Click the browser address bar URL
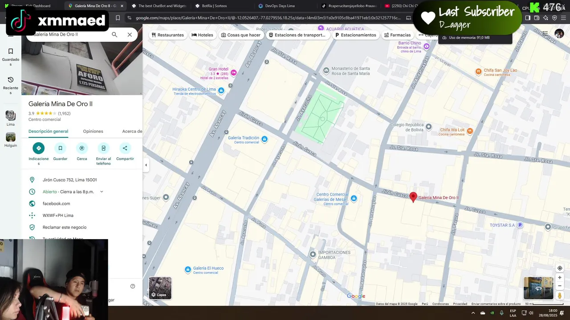 [x=268, y=18]
